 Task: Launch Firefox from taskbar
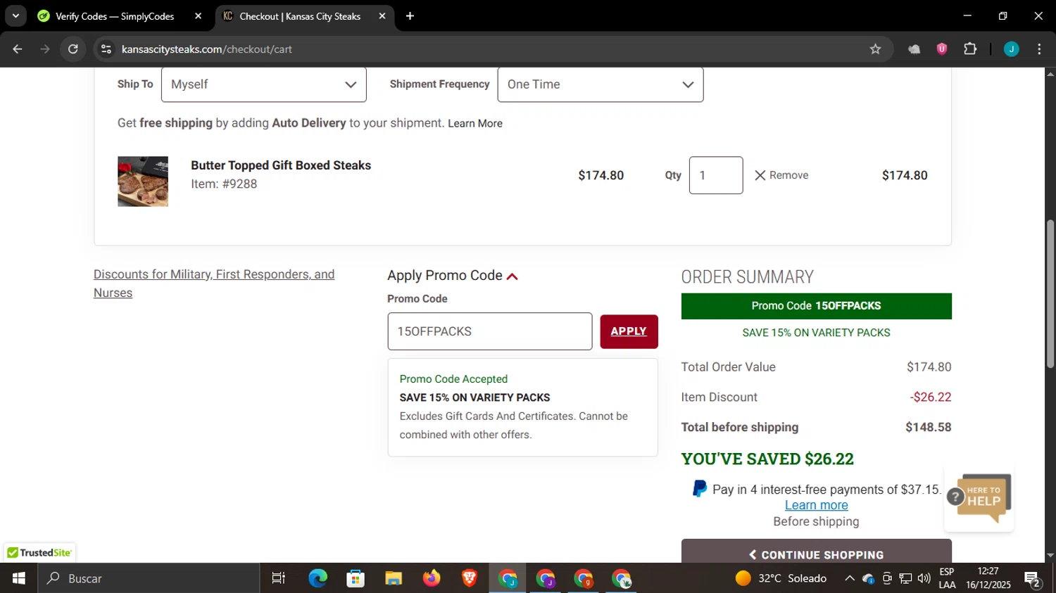(x=431, y=578)
